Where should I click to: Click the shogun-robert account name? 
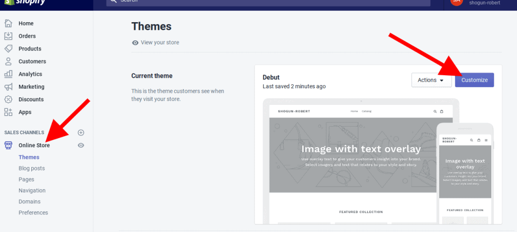tap(485, 3)
